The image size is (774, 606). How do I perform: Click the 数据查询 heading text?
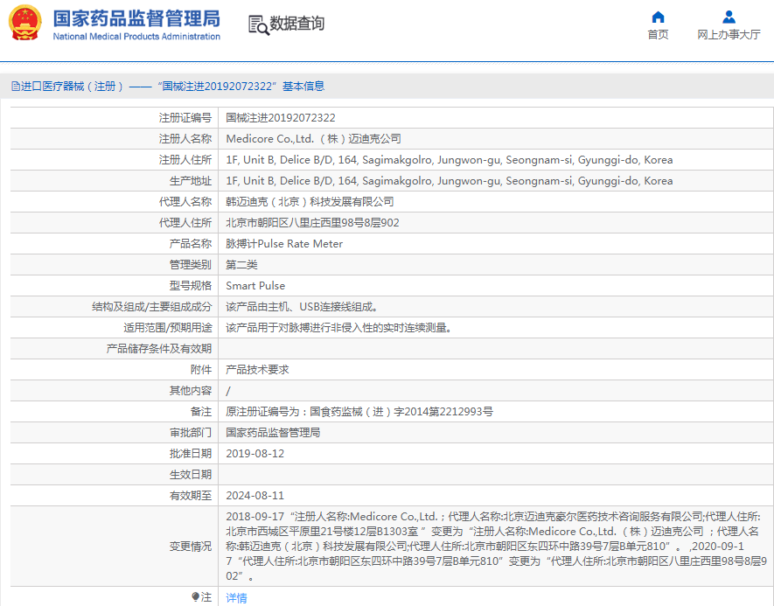click(x=297, y=24)
